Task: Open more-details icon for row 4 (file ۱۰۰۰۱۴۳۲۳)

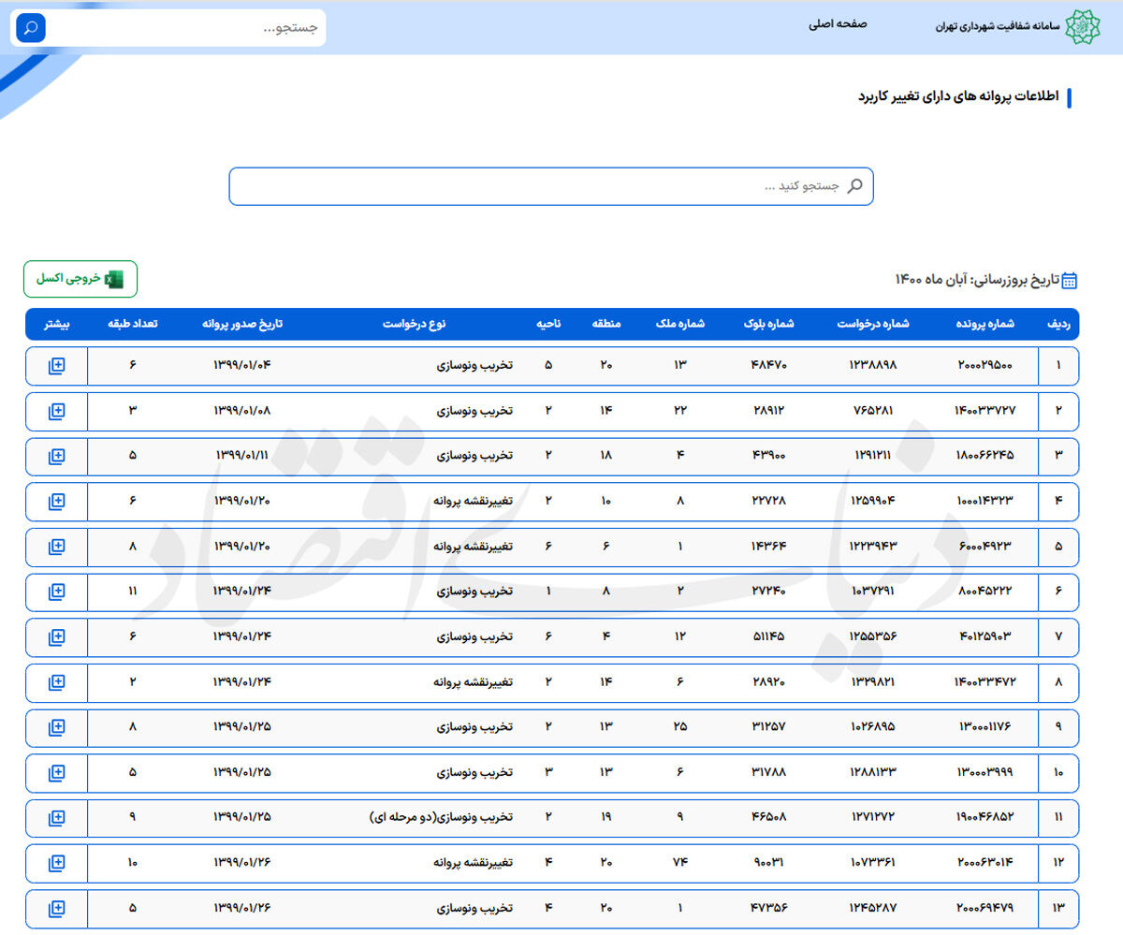Action: point(57,501)
